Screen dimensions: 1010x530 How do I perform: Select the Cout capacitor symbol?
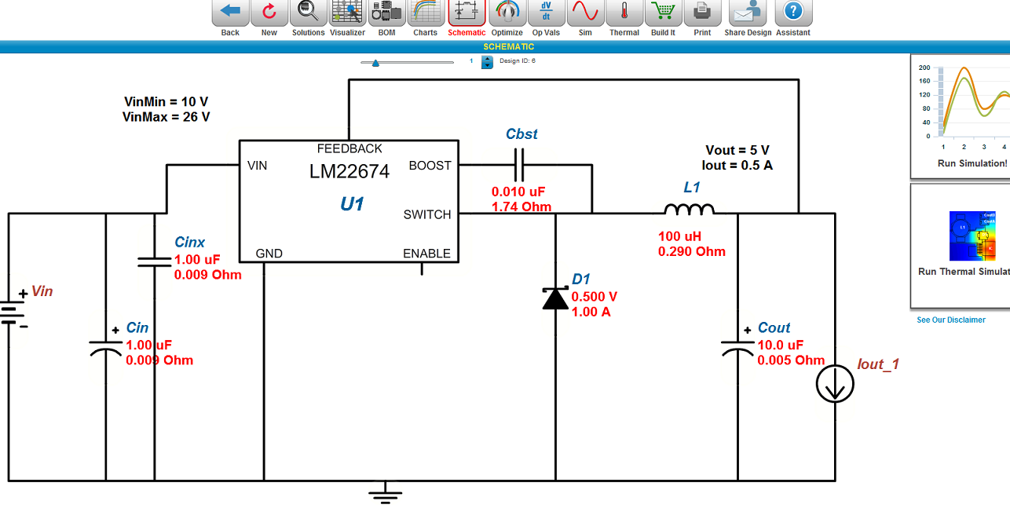[x=738, y=347]
